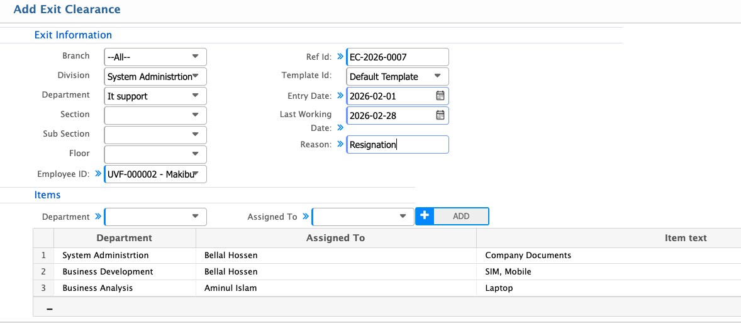Expand the Sub Section dropdown
The width and height of the screenshot is (741, 323).
(x=196, y=135)
